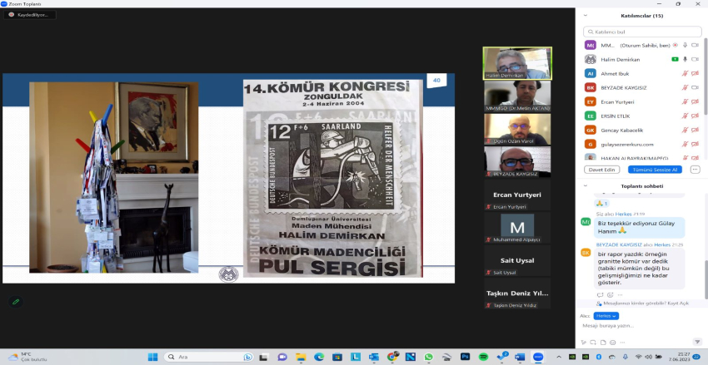708x365 pixels.
Task: Open the Herkes recipient dropdown
Action: click(606, 316)
